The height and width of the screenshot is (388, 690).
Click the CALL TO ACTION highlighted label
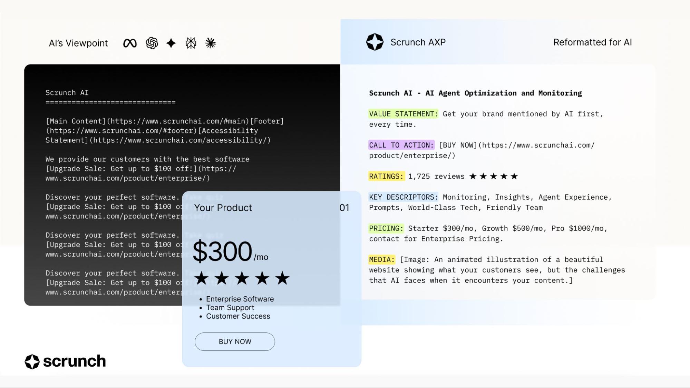401,145
